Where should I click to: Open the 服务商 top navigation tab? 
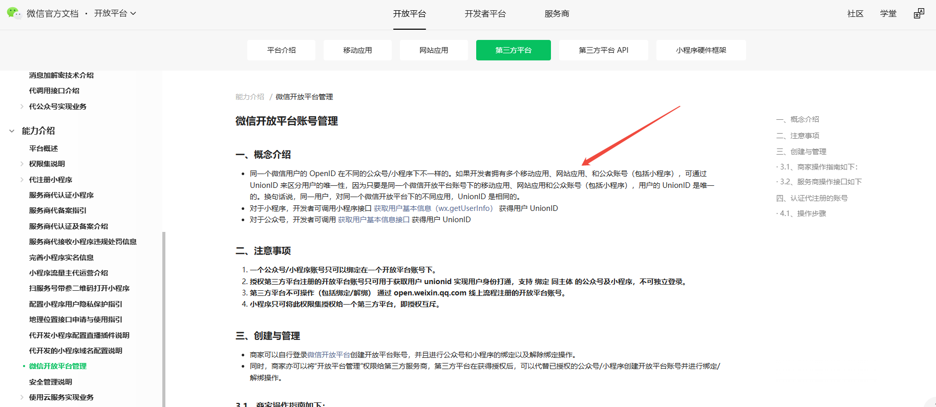click(557, 14)
